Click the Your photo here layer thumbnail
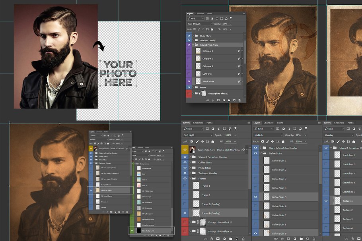 pyautogui.click(x=193, y=150)
